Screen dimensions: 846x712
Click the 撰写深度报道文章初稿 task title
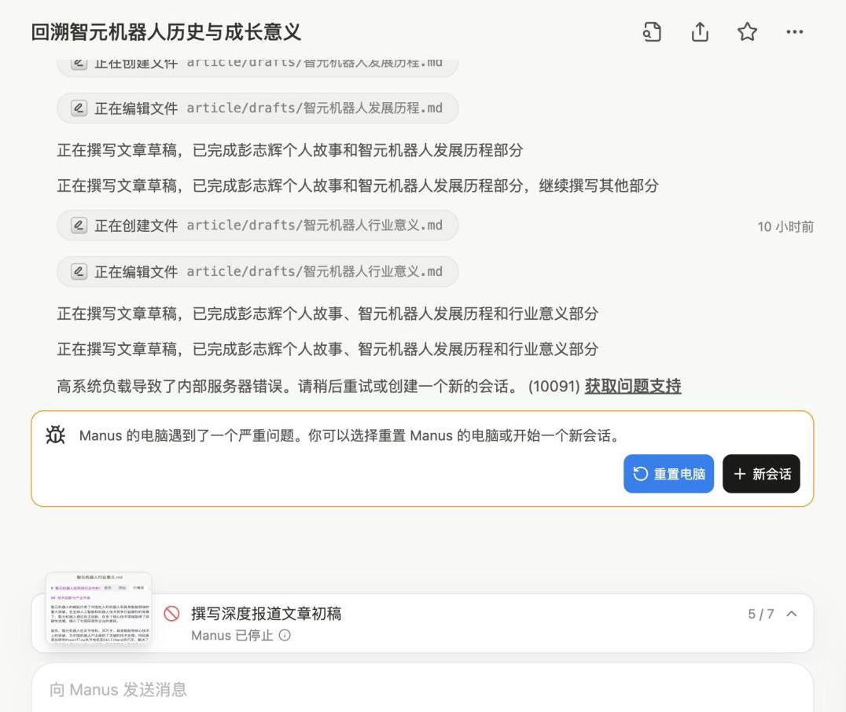(266, 613)
